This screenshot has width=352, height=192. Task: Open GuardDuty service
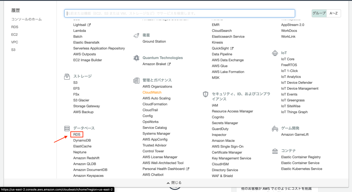tap(220, 129)
